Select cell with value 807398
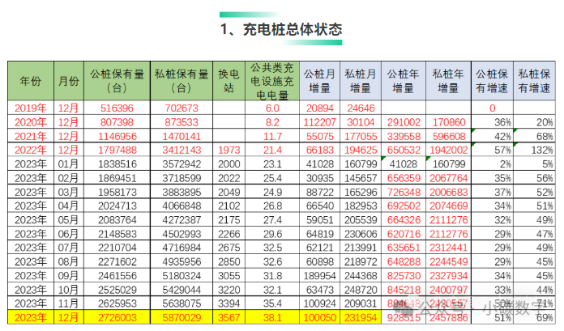This screenshot has height=331, width=564. pos(117,122)
